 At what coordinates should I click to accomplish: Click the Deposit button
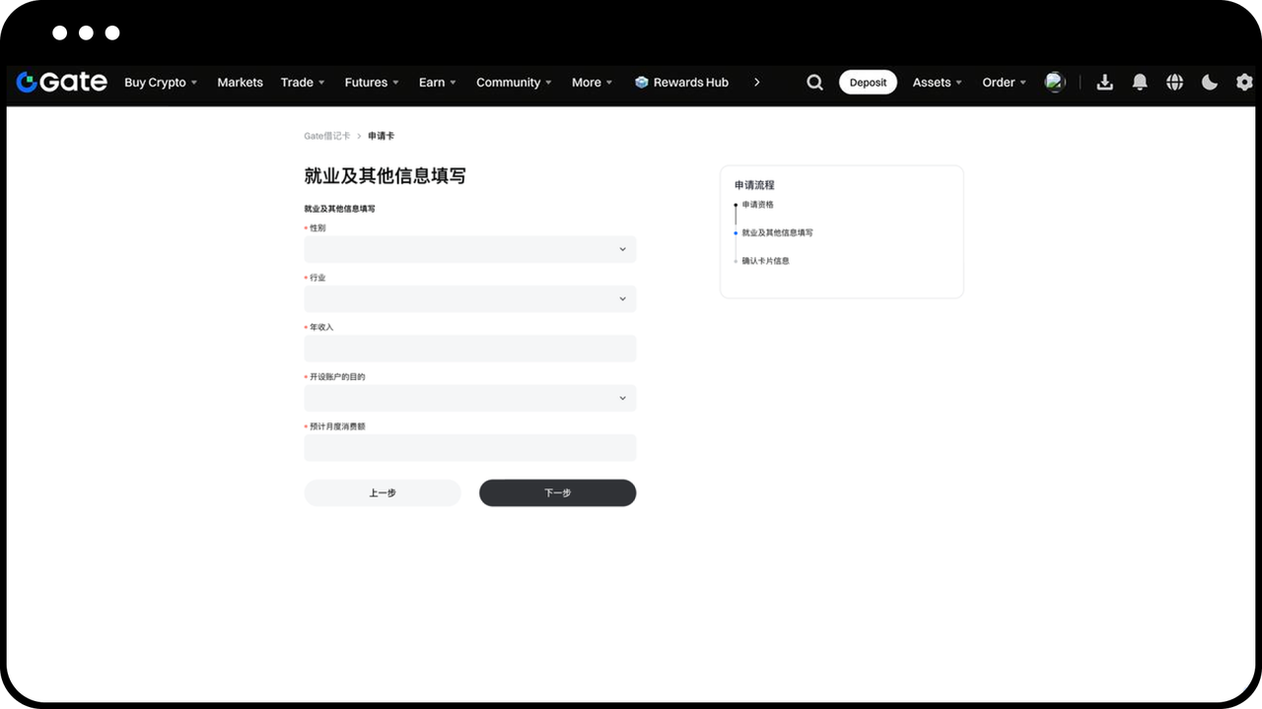pyautogui.click(x=868, y=83)
